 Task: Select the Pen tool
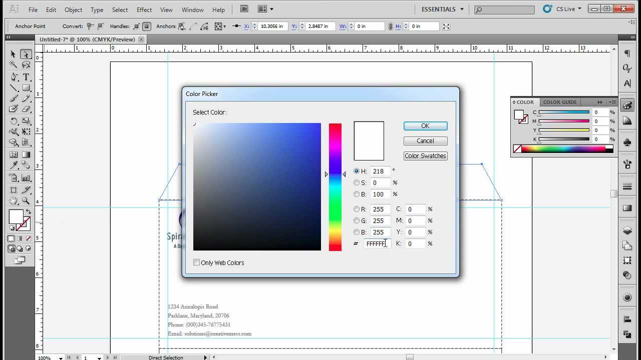point(14,77)
